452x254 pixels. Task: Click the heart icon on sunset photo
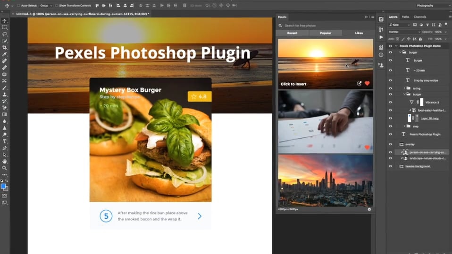point(367,83)
